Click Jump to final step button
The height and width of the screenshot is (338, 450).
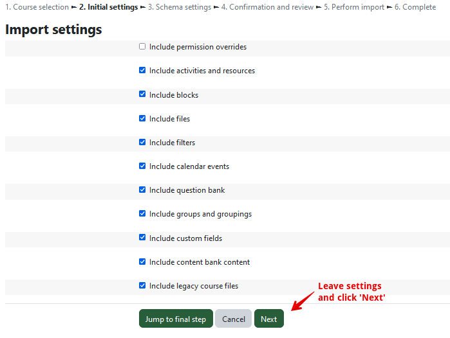pos(175,319)
